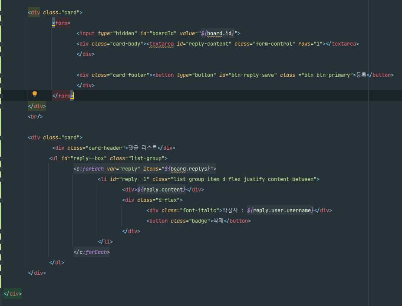Click the closing </ul> tag
The height and width of the screenshot is (306, 402).
(x=57, y=263)
